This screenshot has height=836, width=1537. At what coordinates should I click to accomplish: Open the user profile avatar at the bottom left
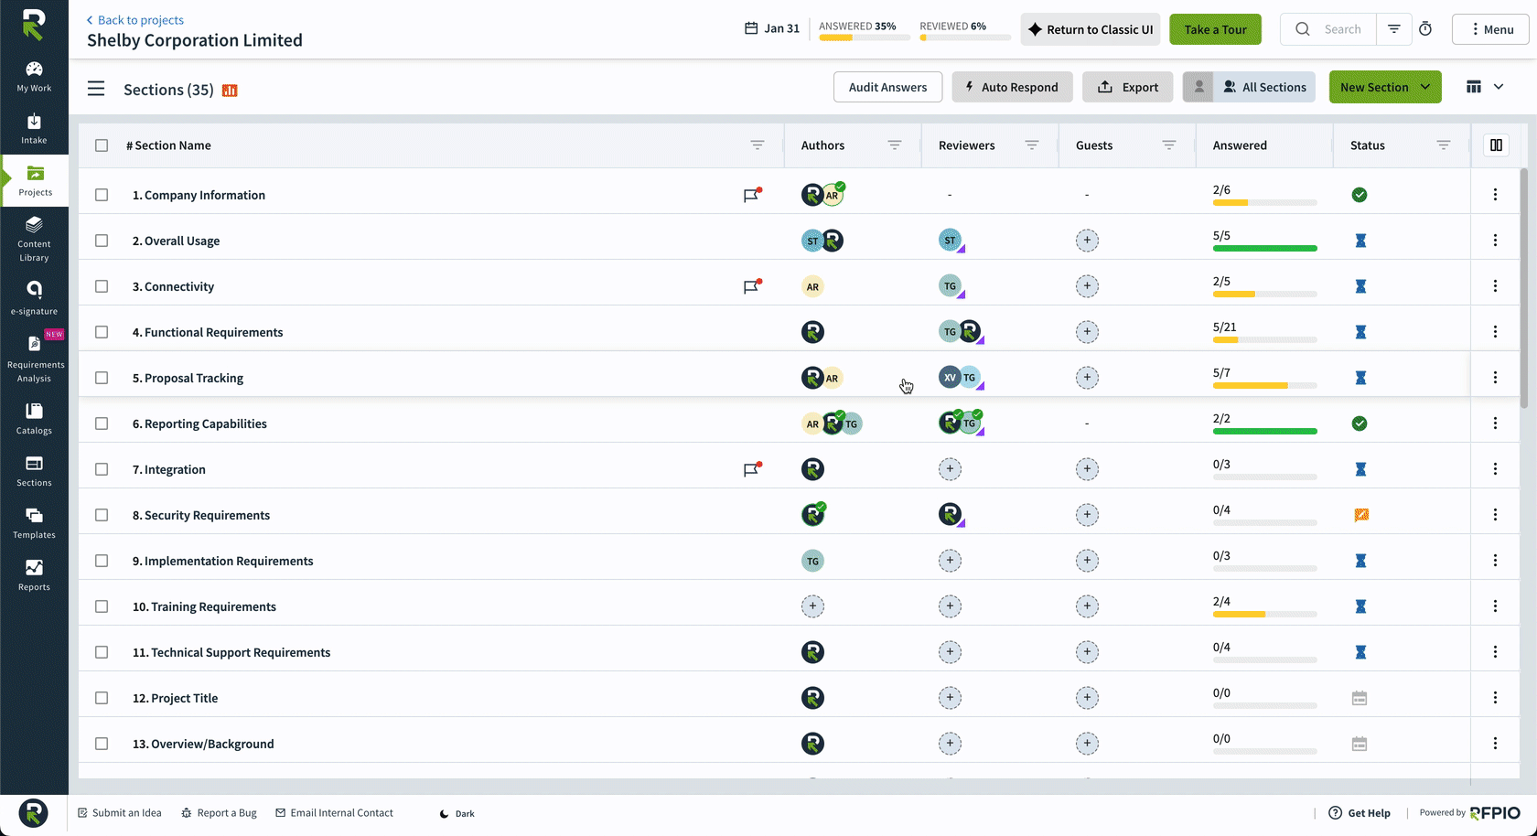(33, 813)
